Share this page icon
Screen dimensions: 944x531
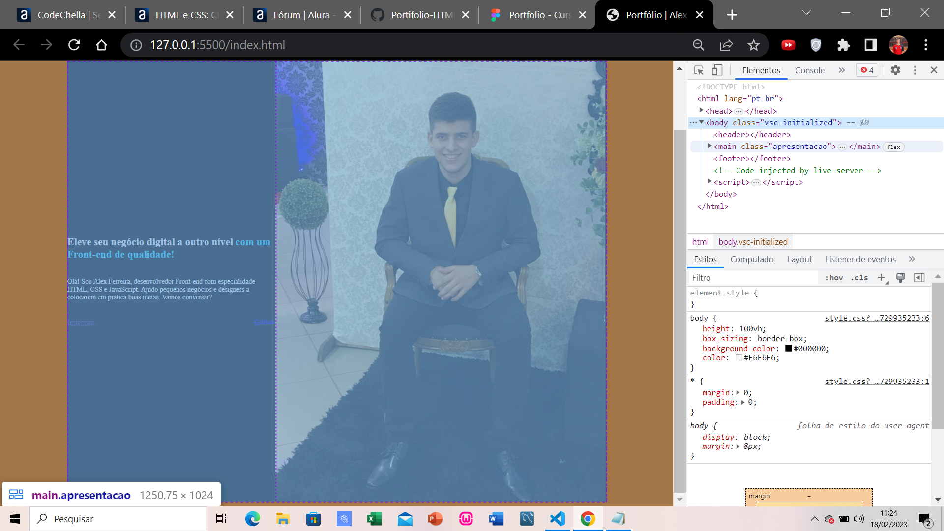[x=726, y=45]
